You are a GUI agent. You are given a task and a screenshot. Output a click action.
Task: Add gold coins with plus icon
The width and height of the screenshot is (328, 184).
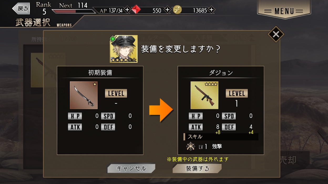click(x=212, y=10)
